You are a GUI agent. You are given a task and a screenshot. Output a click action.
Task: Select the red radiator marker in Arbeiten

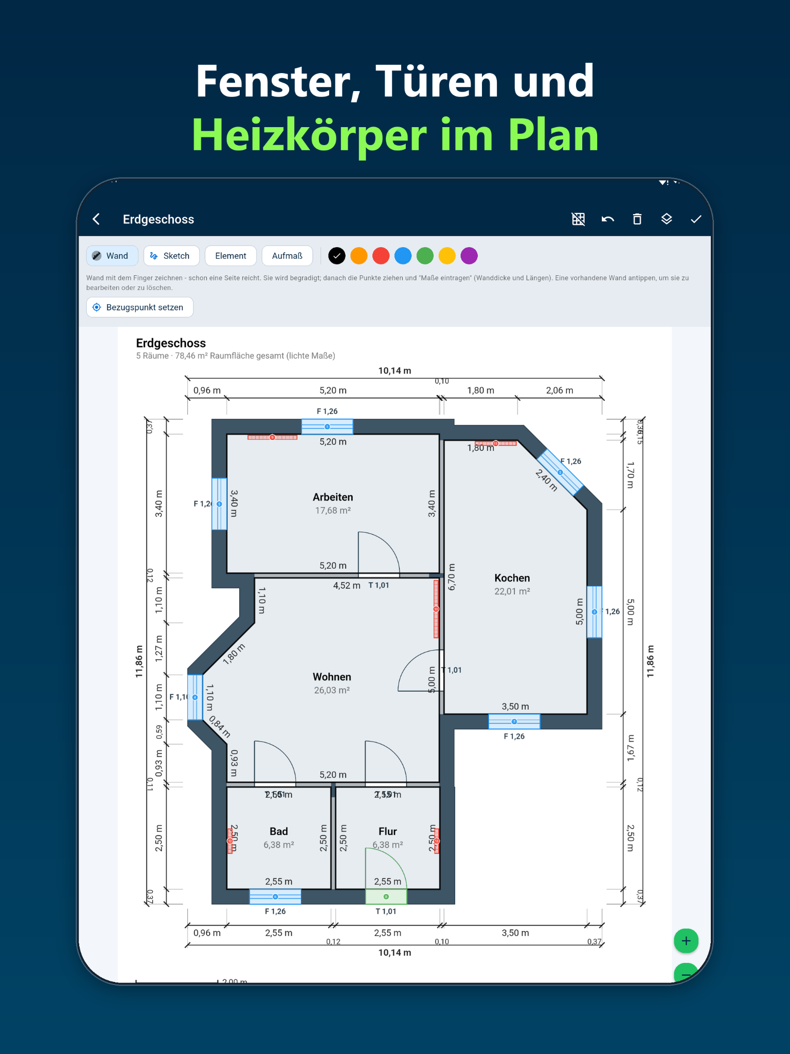point(273,437)
